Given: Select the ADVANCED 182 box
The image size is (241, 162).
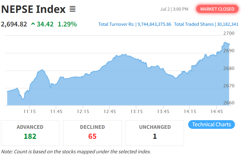Looking at the screenshot, I should pyautogui.click(x=30, y=133).
